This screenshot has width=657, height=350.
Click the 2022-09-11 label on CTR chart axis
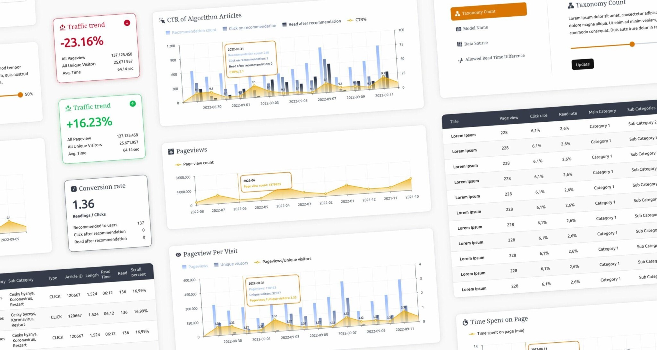[384, 95]
